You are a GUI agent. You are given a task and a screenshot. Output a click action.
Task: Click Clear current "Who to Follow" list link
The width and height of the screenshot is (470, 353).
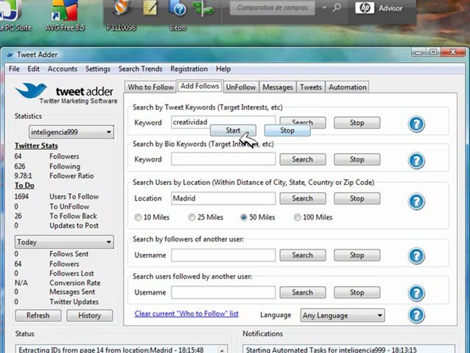[x=187, y=314]
